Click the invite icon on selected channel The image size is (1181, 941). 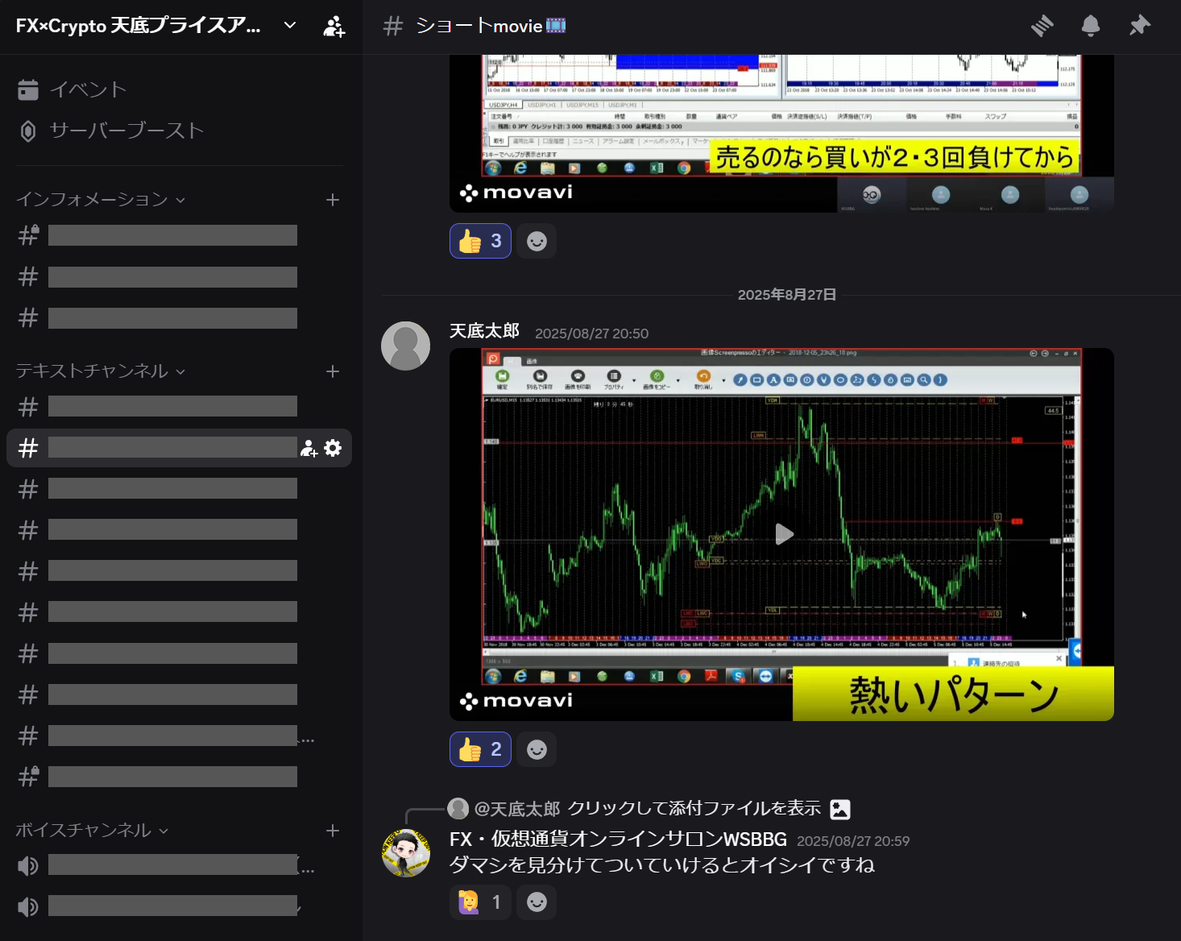(x=309, y=449)
